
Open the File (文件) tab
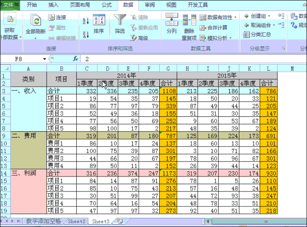(x=10, y=5)
